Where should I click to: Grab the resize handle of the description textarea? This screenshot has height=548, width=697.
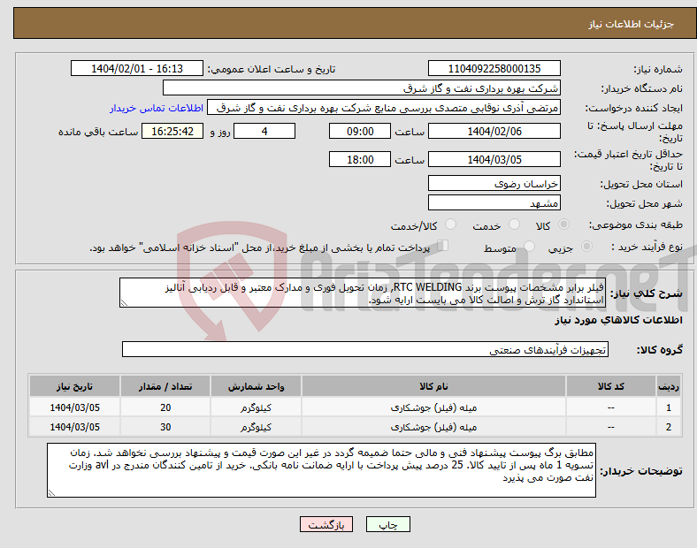pos(124,303)
